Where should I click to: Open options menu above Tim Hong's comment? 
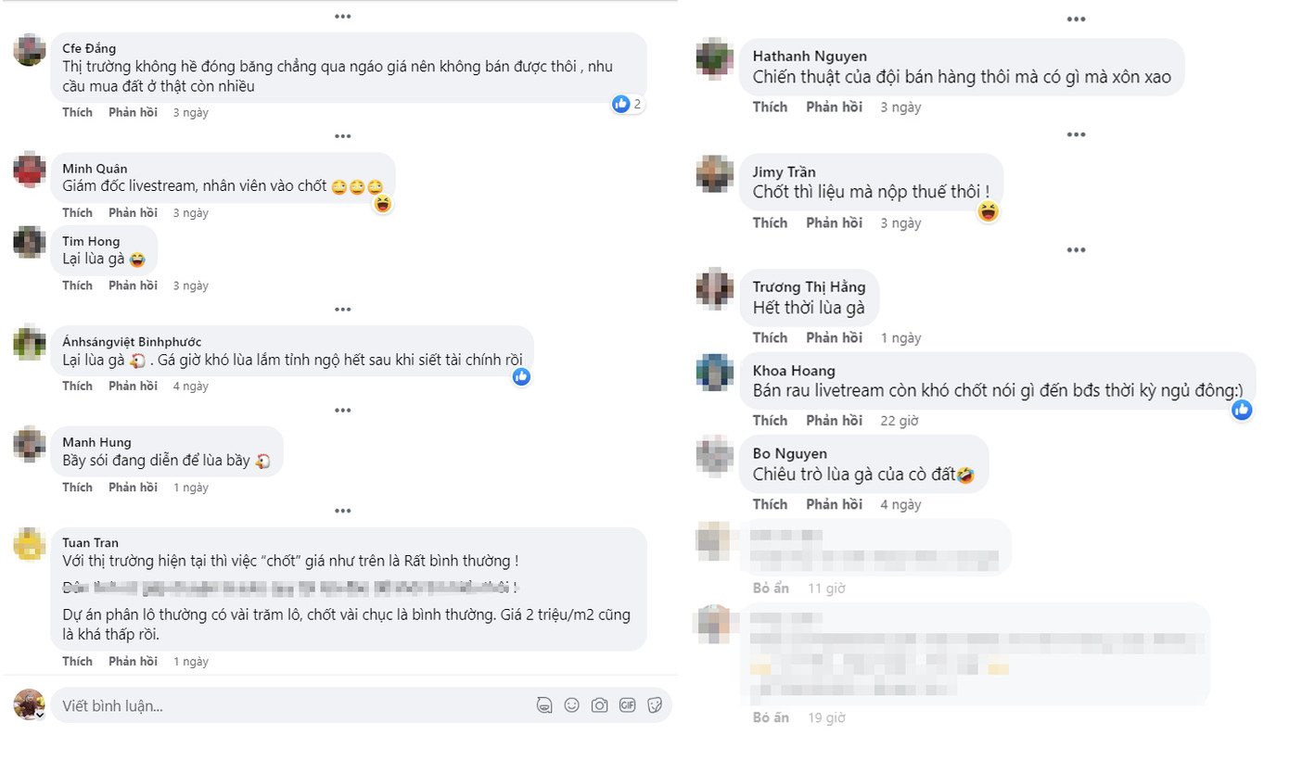[342, 136]
